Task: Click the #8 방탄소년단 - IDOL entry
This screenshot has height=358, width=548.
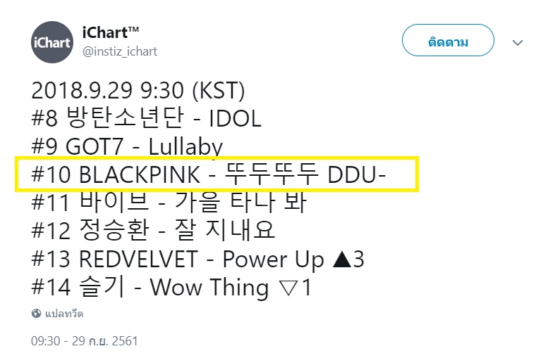Action: tap(146, 117)
